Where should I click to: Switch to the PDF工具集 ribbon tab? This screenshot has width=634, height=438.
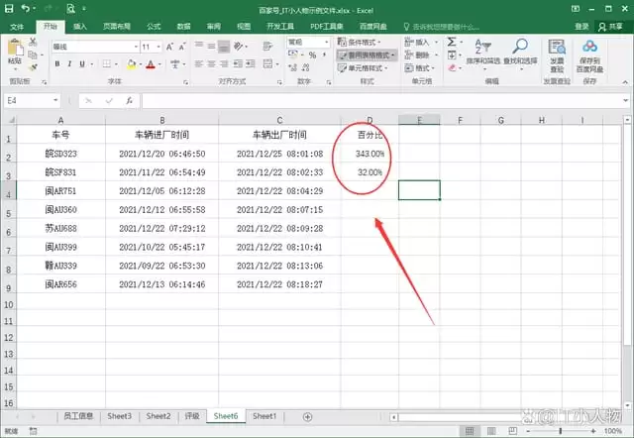(x=327, y=27)
